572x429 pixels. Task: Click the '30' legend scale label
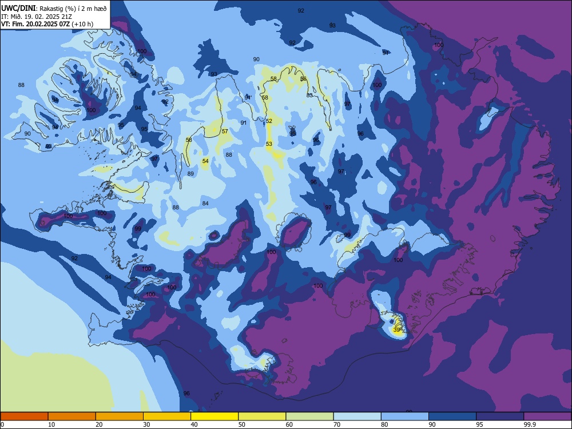click(x=146, y=424)
